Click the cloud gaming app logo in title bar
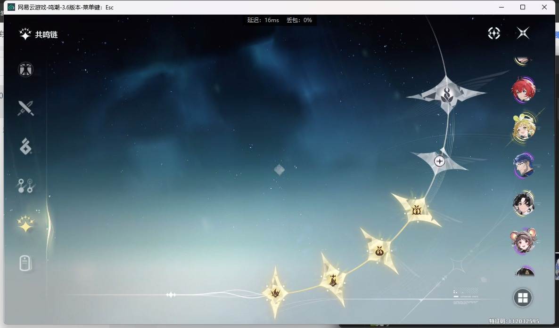Image resolution: width=559 pixels, height=328 pixels. click(11, 7)
